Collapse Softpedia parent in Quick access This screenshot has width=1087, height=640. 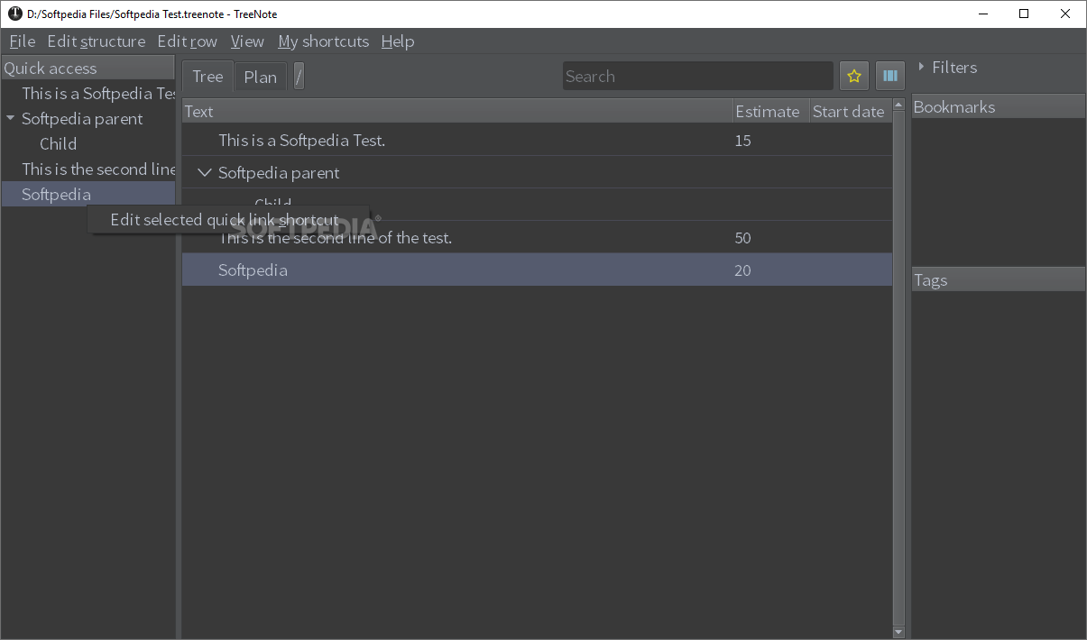coord(11,118)
